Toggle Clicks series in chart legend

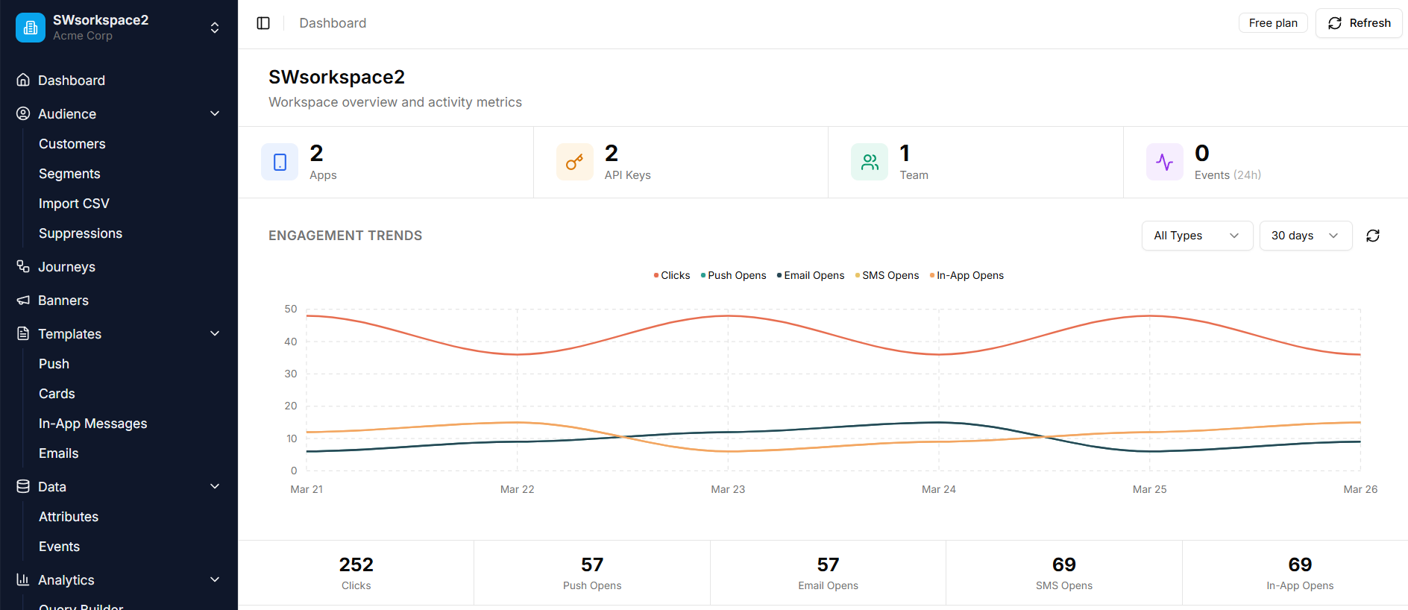(672, 276)
